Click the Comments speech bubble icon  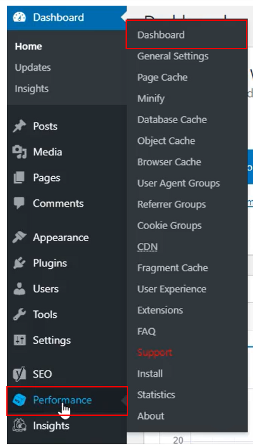[20, 203]
